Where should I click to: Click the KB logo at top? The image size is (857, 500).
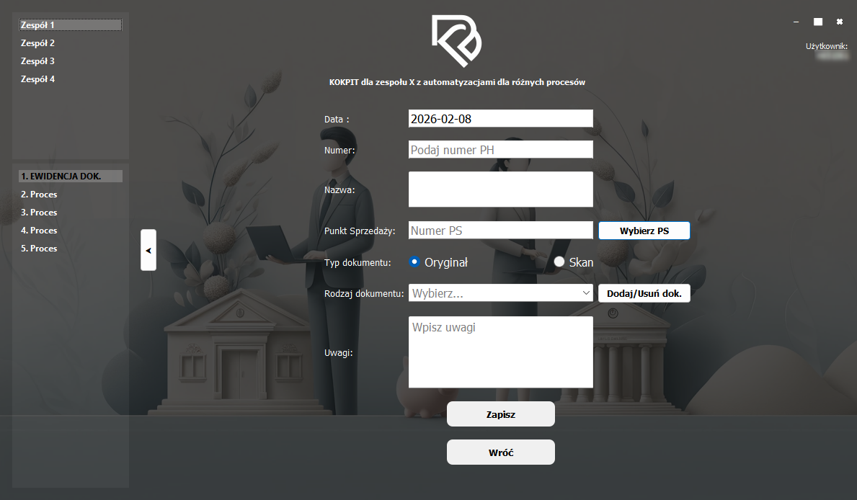(456, 41)
